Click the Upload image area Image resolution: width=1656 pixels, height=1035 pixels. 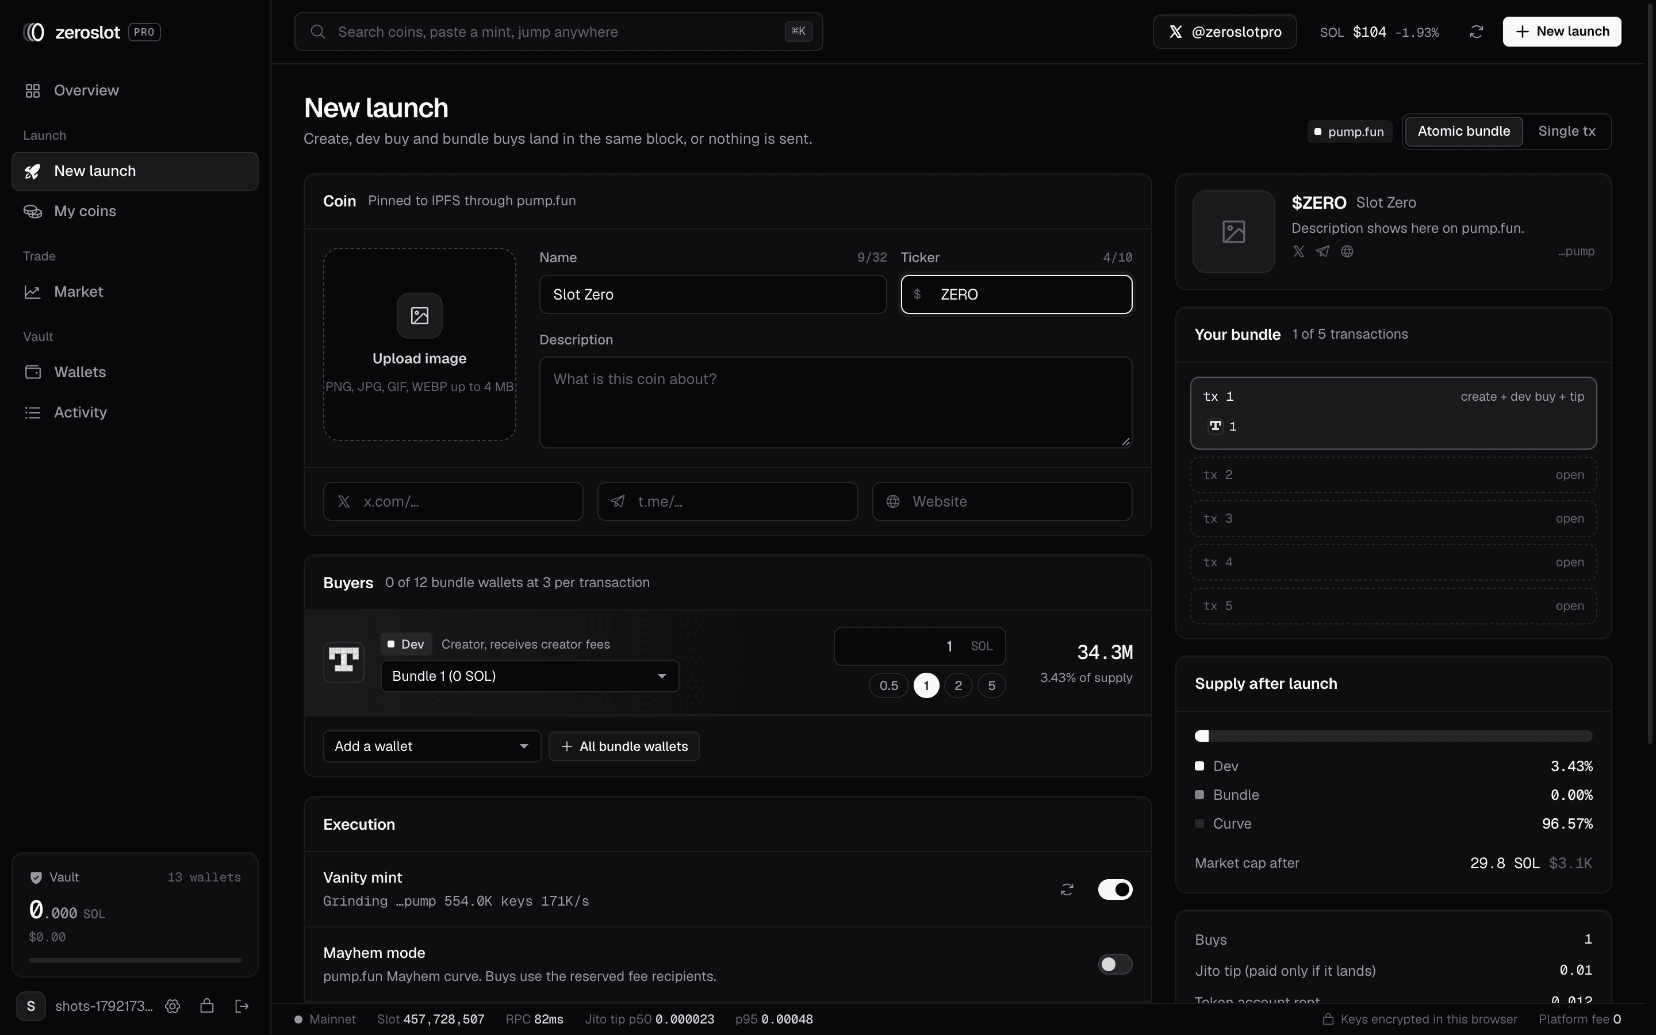(x=420, y=344)
